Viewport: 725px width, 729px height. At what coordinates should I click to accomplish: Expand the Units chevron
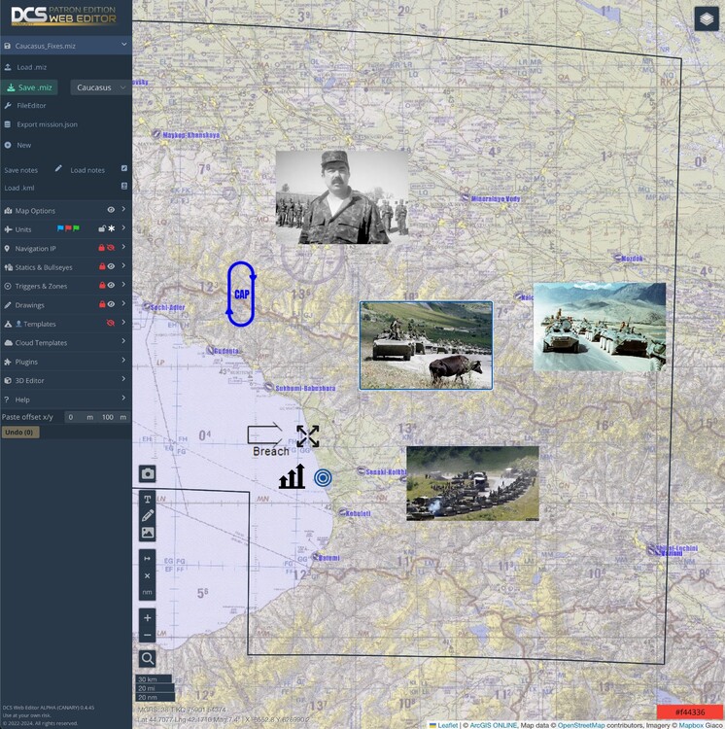pyautogui.click(x=123, y=227)
